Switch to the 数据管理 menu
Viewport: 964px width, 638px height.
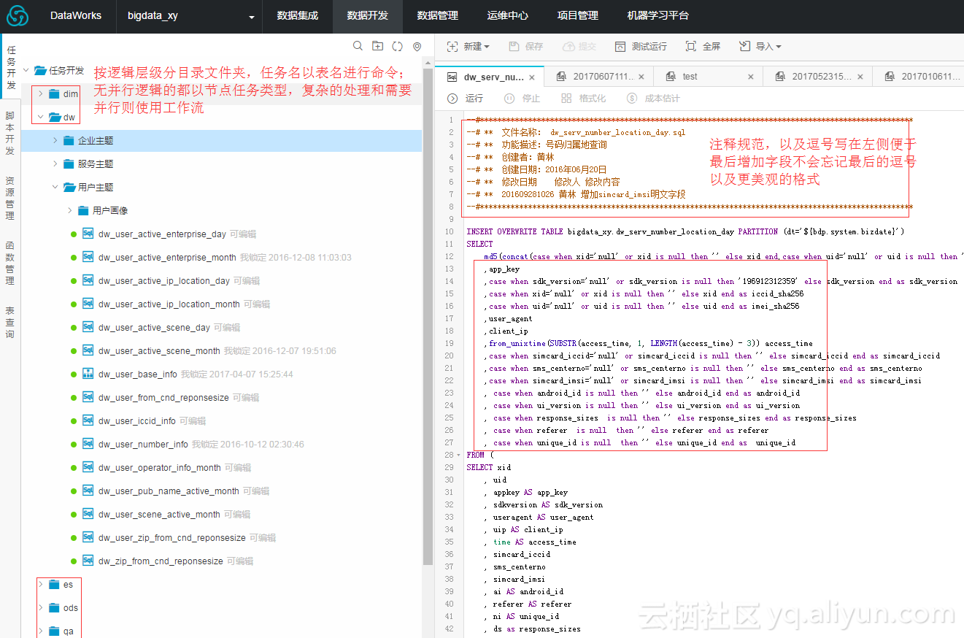[x=437, y=16]
